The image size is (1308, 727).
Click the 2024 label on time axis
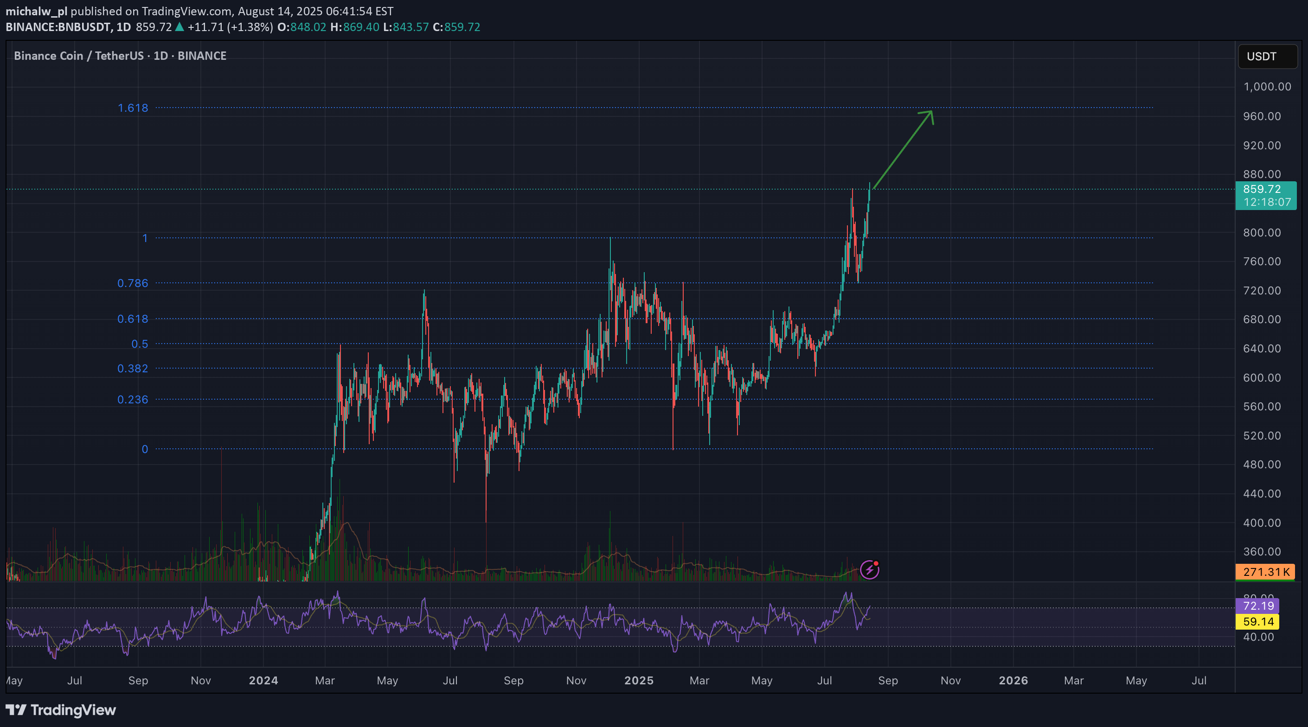pos(263,680)
